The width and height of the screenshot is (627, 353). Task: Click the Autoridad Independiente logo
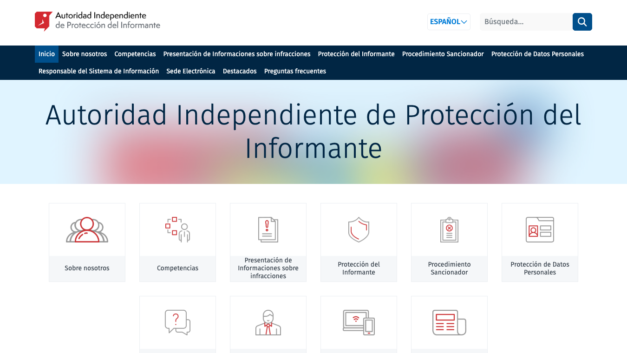coord(97,20)
